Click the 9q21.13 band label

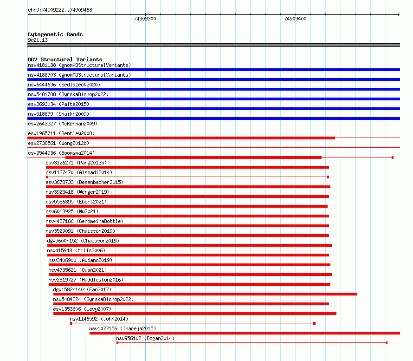coord(38,40)
